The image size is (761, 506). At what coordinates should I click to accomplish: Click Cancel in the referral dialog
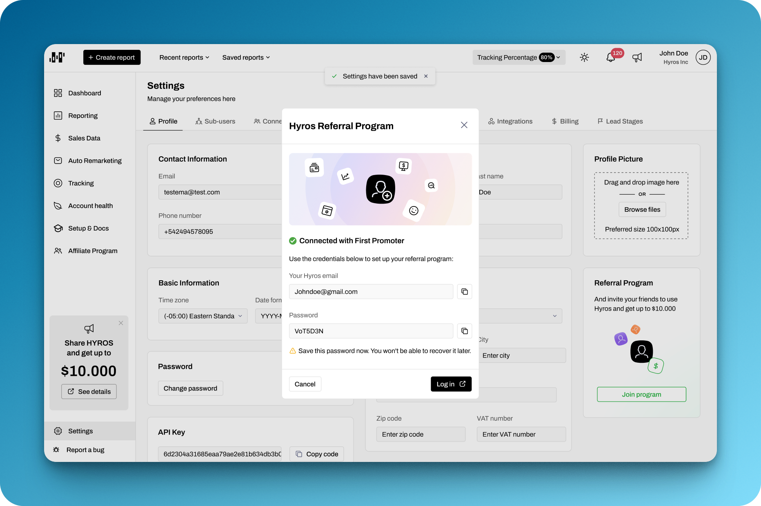[305, 384]
